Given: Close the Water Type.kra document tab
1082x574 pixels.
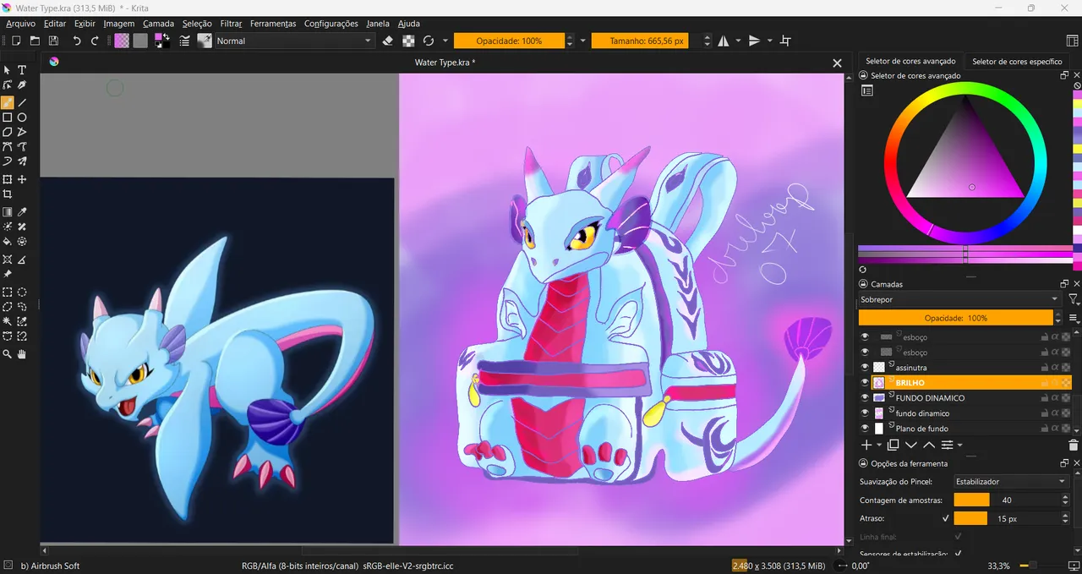Looking at the screenshot, I should coord(837,63).
